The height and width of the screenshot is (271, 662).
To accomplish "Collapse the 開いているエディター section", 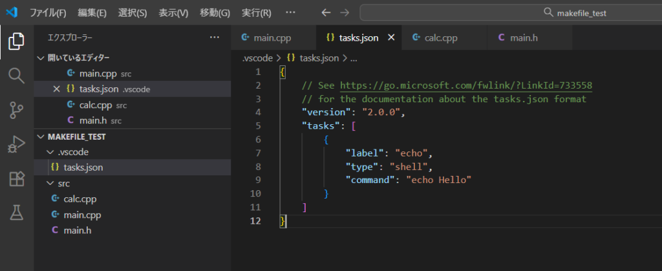I will [x=42, y=58].
